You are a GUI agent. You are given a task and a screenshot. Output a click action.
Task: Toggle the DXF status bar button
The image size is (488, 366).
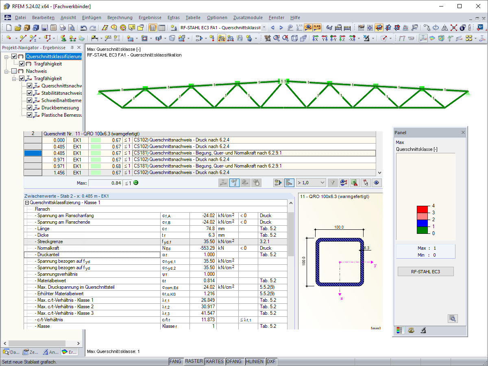pyautogui.click(x=271, y=362)
